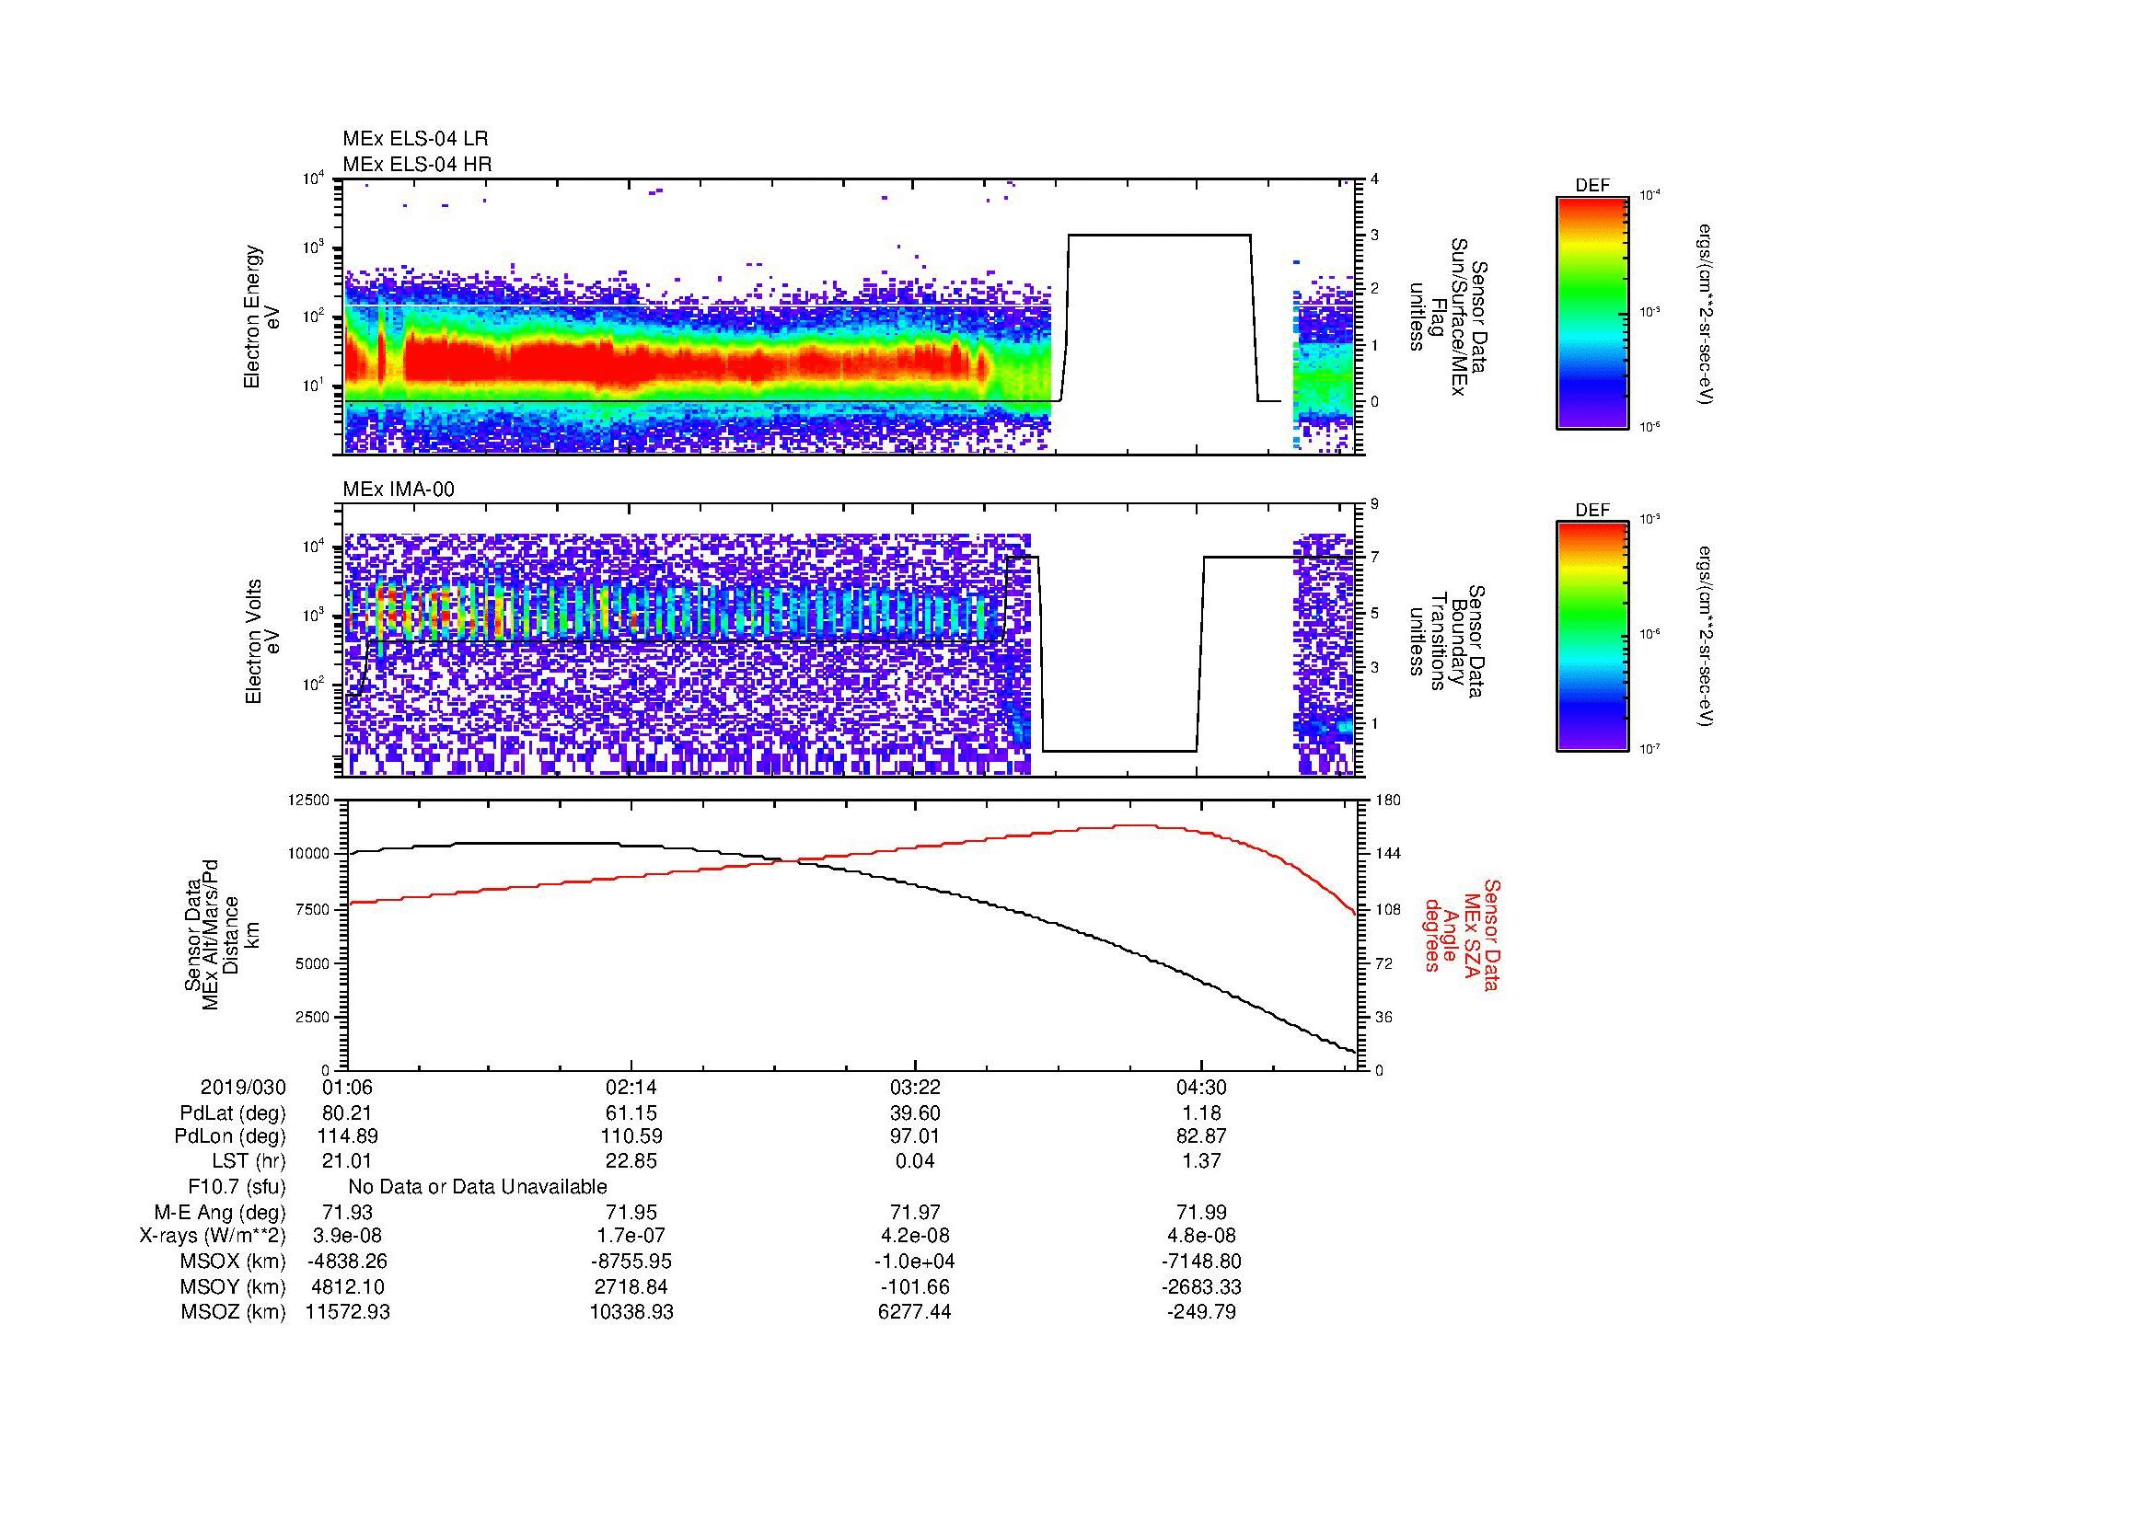
Task: Click the 'PdLon (deg)' row label
Action: click(230, 1136)
